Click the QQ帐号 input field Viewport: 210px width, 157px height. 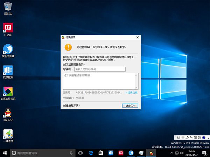(x=100, y=69)
